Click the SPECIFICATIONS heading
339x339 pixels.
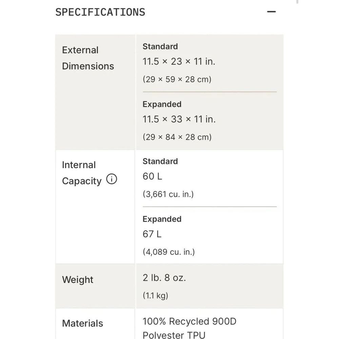coord(100,12)
